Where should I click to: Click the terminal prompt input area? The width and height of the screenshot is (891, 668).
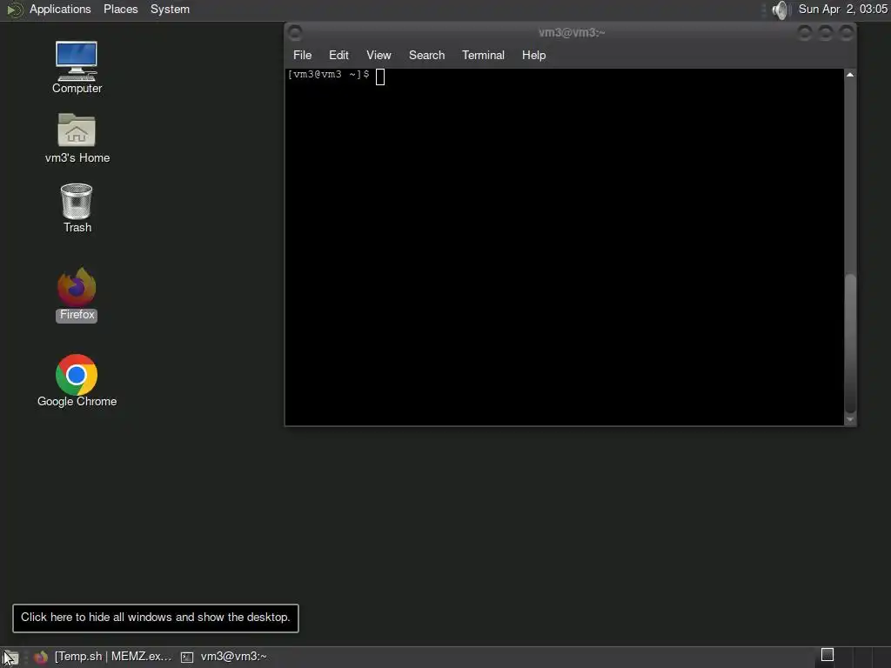[380, 77]
